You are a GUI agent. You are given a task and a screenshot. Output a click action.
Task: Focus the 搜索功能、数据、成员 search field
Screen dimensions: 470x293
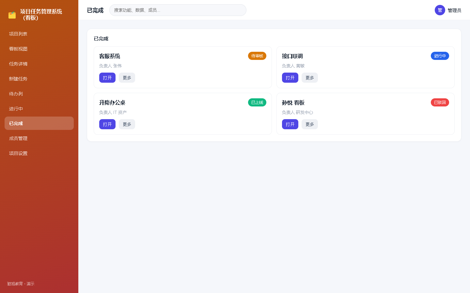point(178,10)
